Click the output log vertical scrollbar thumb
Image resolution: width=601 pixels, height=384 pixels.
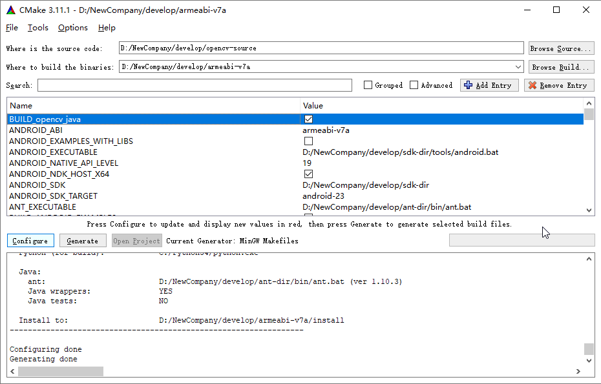589,349
